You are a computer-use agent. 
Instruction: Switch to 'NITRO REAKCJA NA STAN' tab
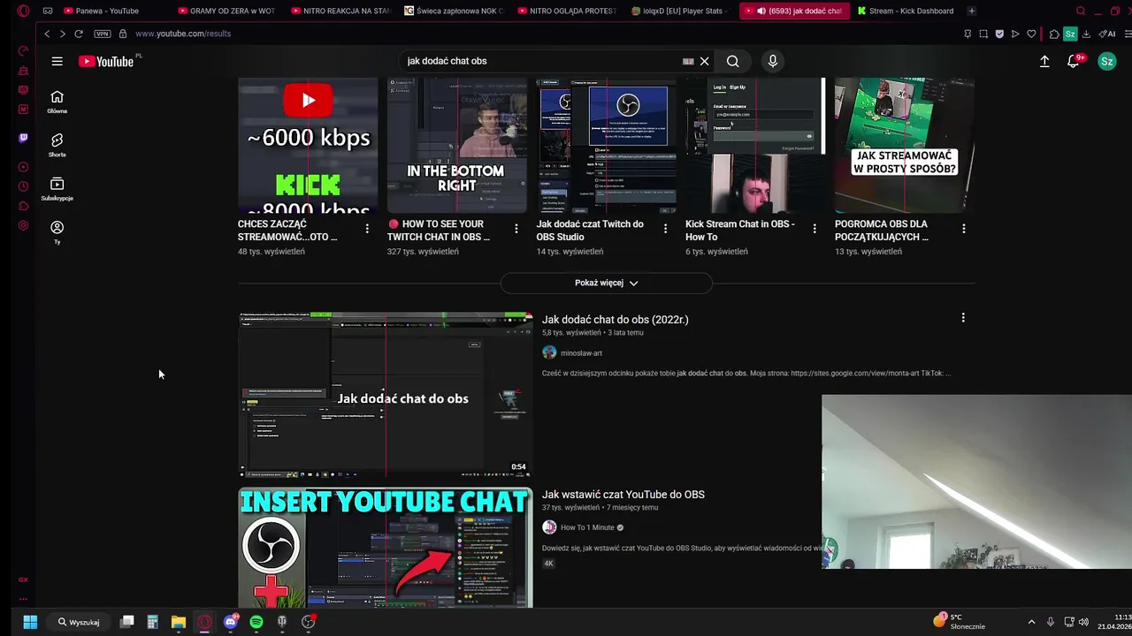pos(341,11)
